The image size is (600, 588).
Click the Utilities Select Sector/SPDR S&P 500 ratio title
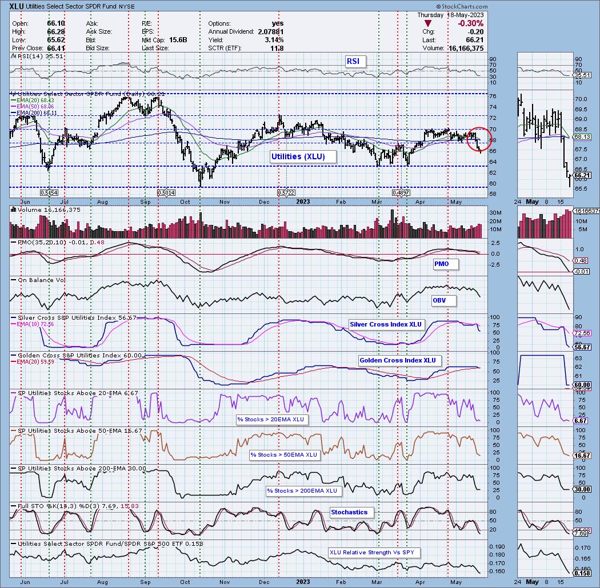(111, 544)
